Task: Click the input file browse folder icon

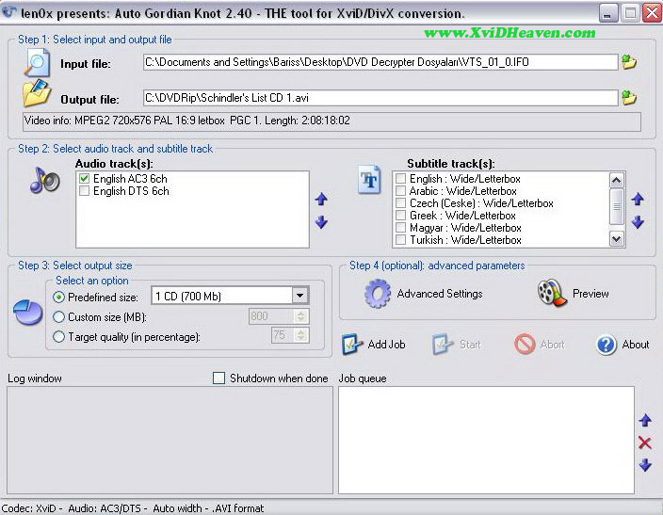Action: (x=629, y=62)
